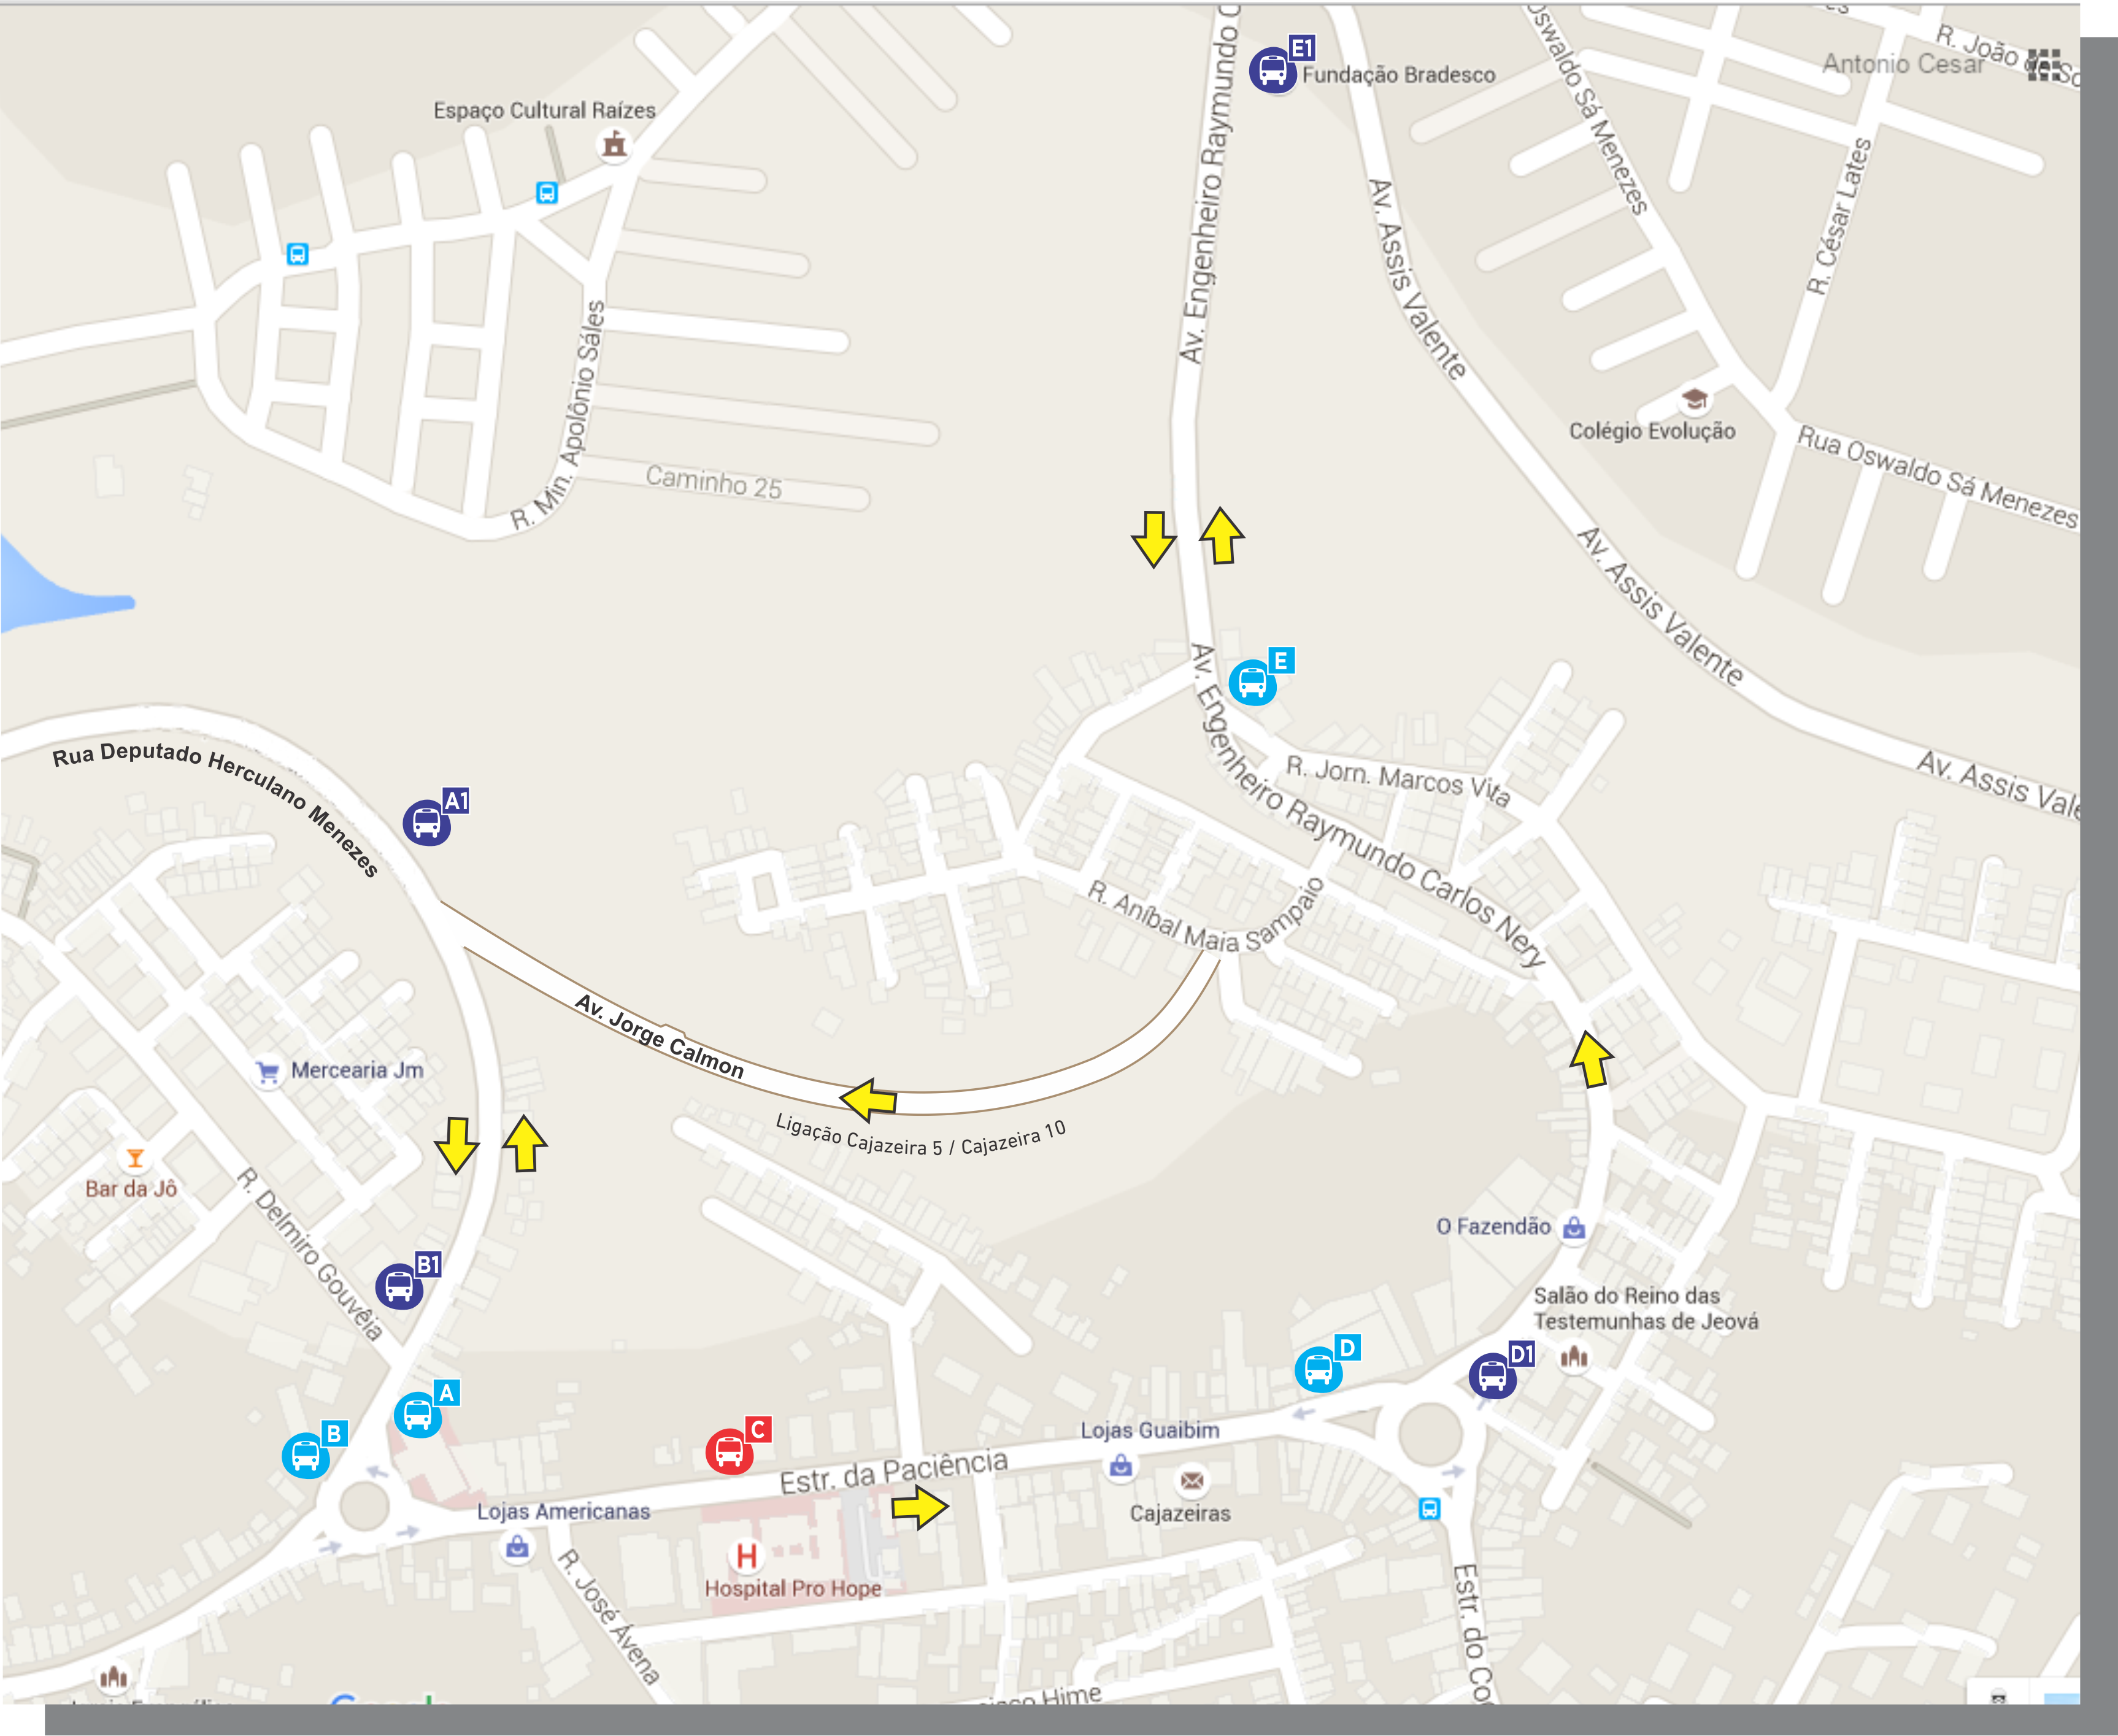This screenshot has width=2118, height=1736.
Task: Click the "Fundação Bradesco" label
Action: [1399, 75]
